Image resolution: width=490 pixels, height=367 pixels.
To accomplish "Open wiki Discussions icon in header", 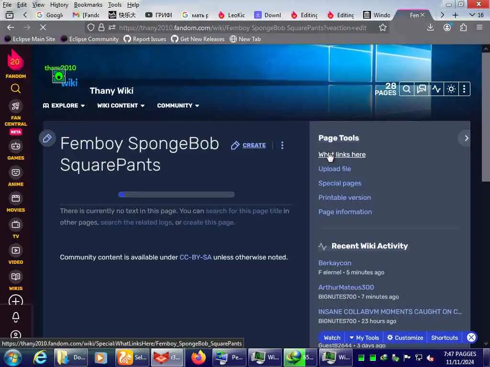I will pyautogui.click(x=422, y=89).
